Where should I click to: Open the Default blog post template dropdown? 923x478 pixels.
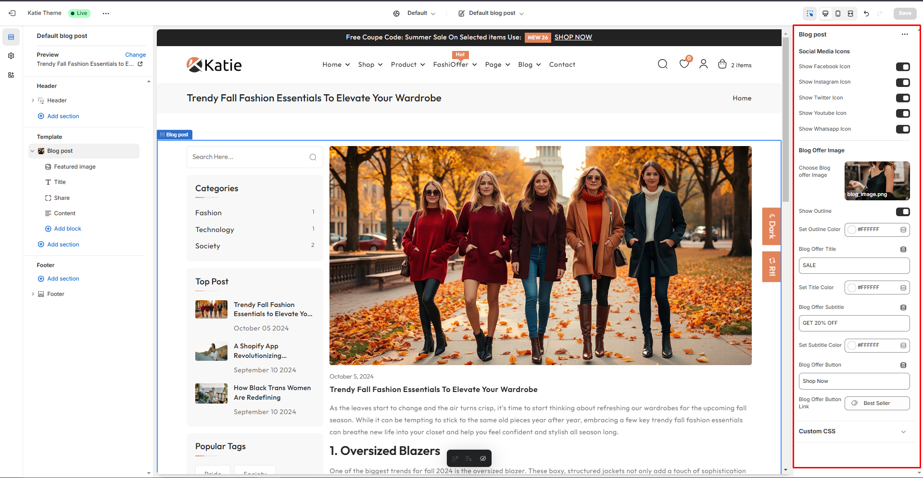point(491,13)
